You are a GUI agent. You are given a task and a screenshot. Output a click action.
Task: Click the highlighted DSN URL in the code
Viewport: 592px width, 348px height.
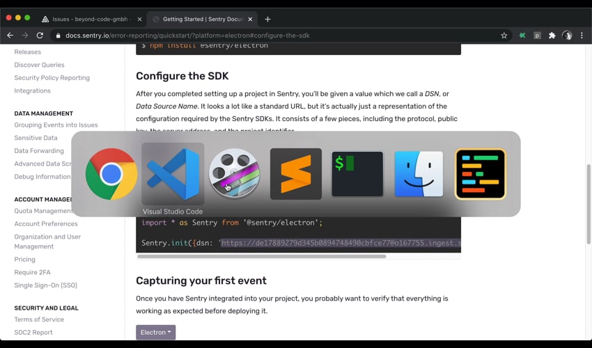click(x=341, y=243)
